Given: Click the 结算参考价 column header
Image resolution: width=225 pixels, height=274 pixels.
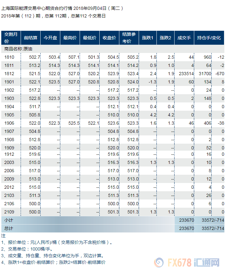Looking at the screenshot, I should click(x=129, y=38).
